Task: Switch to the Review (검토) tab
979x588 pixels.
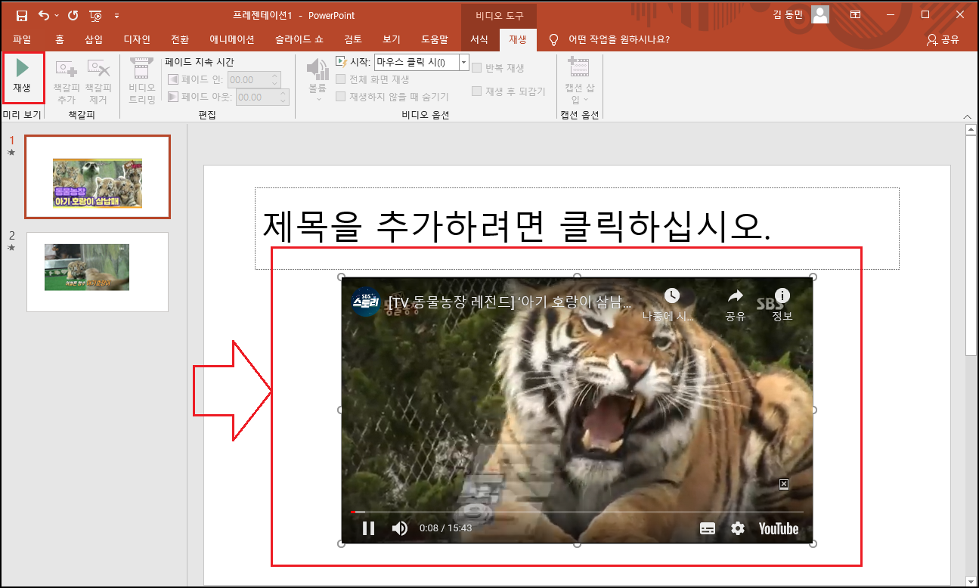Action: click(353, 39)
